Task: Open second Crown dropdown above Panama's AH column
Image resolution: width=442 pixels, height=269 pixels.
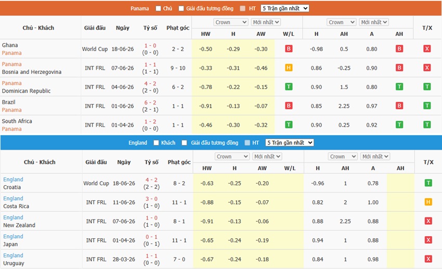Action: [x=342, y=22]
